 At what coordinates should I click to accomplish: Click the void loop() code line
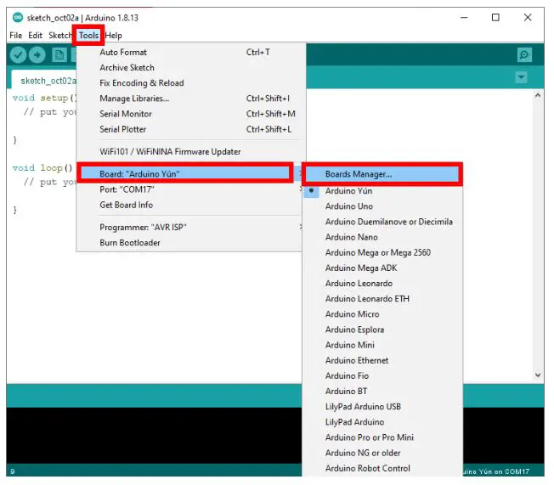[x=42, y=168]
